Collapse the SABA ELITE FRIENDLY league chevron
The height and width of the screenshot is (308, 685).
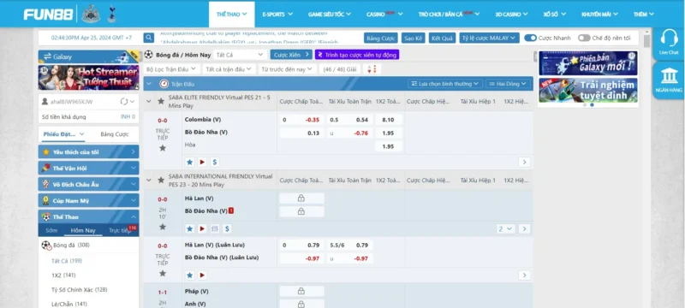click(148, 101)
